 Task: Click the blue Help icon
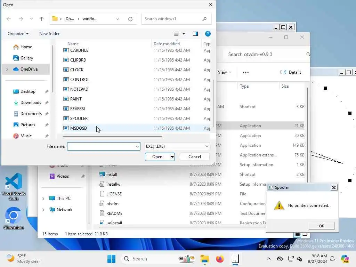click(208, 34)
